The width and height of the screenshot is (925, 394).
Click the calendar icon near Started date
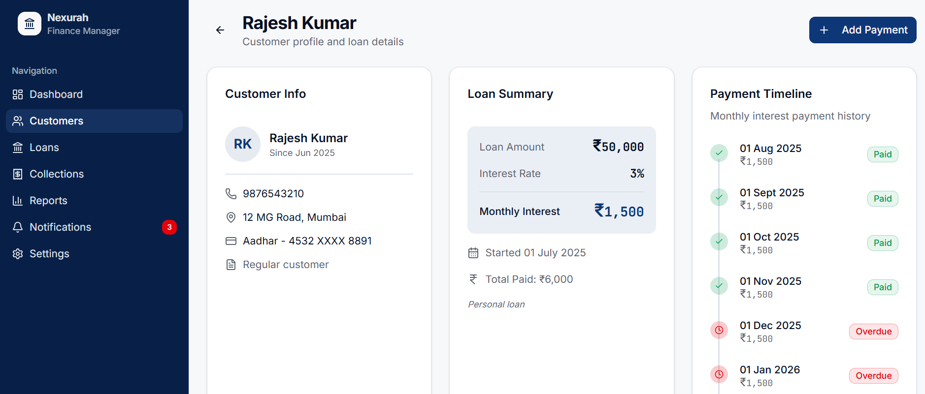pos(473,253)
